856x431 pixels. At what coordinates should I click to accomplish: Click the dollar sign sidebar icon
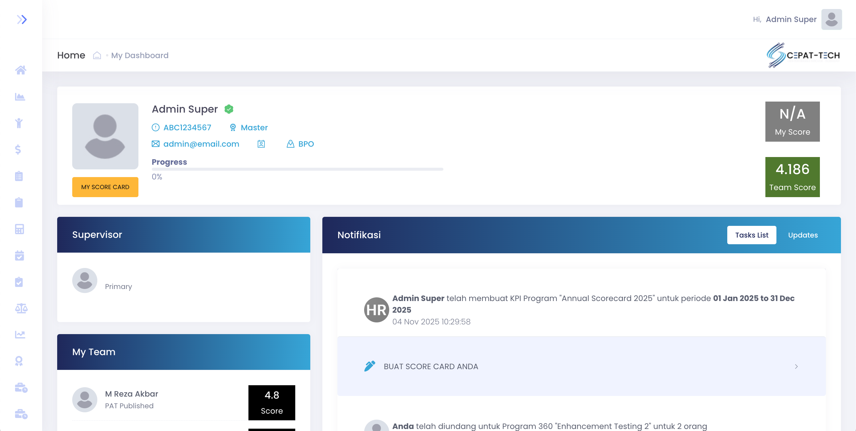click(x=18, y=149)
